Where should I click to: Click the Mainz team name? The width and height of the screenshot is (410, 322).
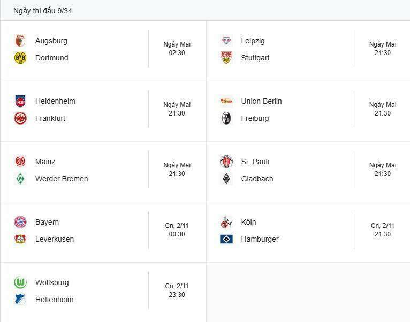[x=45, y=162]
